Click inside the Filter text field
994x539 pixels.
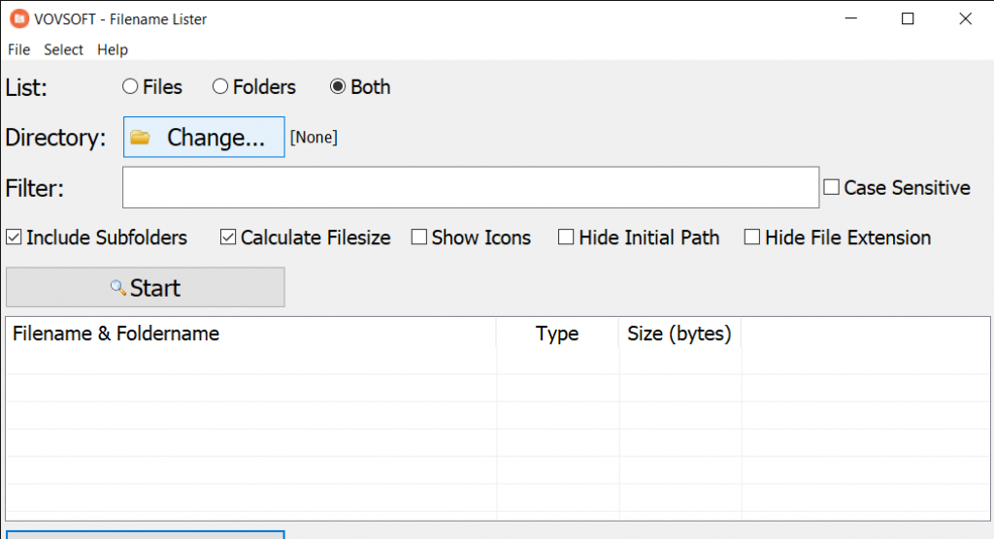pyautogui.click(x=471, y=187)
